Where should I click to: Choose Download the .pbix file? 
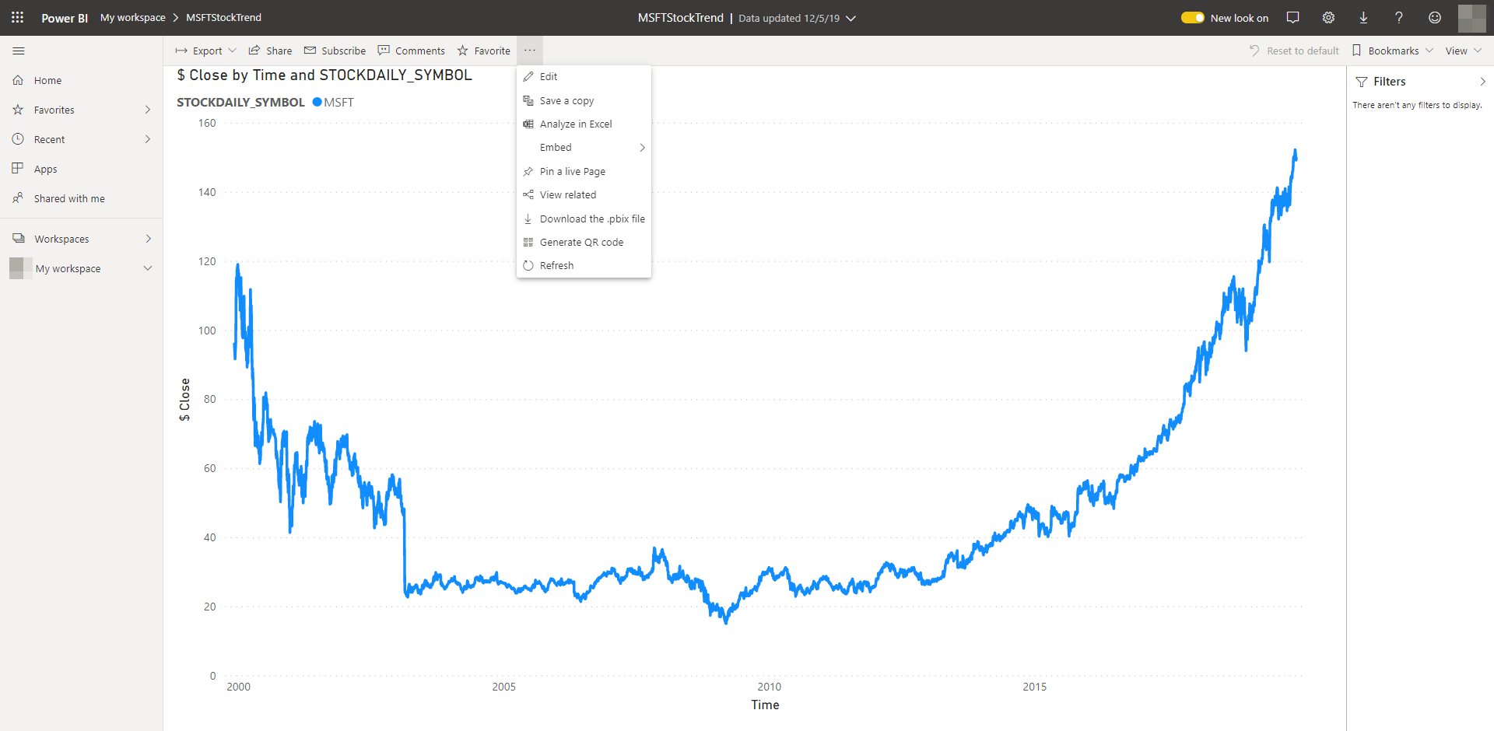[x=591, y=219]
